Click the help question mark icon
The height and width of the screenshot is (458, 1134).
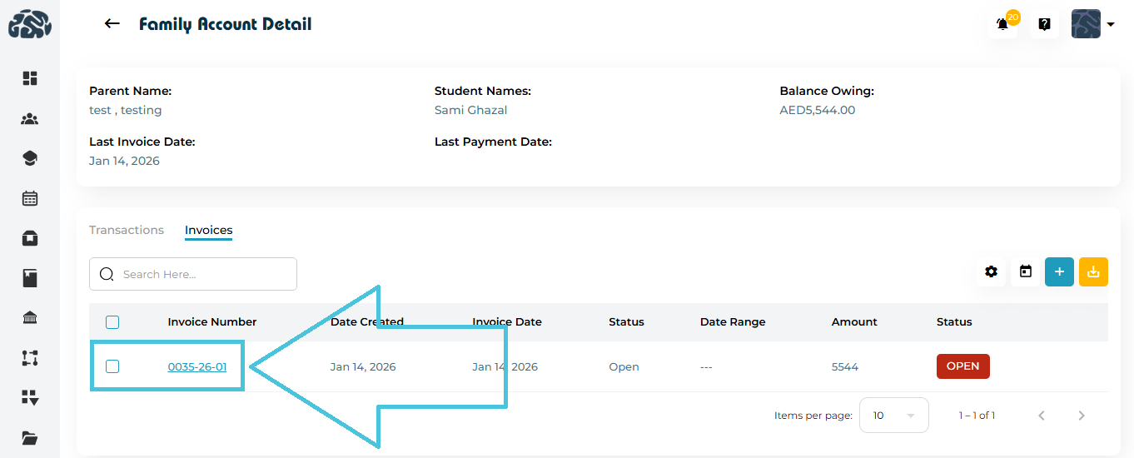click(x=1044, y=24)
